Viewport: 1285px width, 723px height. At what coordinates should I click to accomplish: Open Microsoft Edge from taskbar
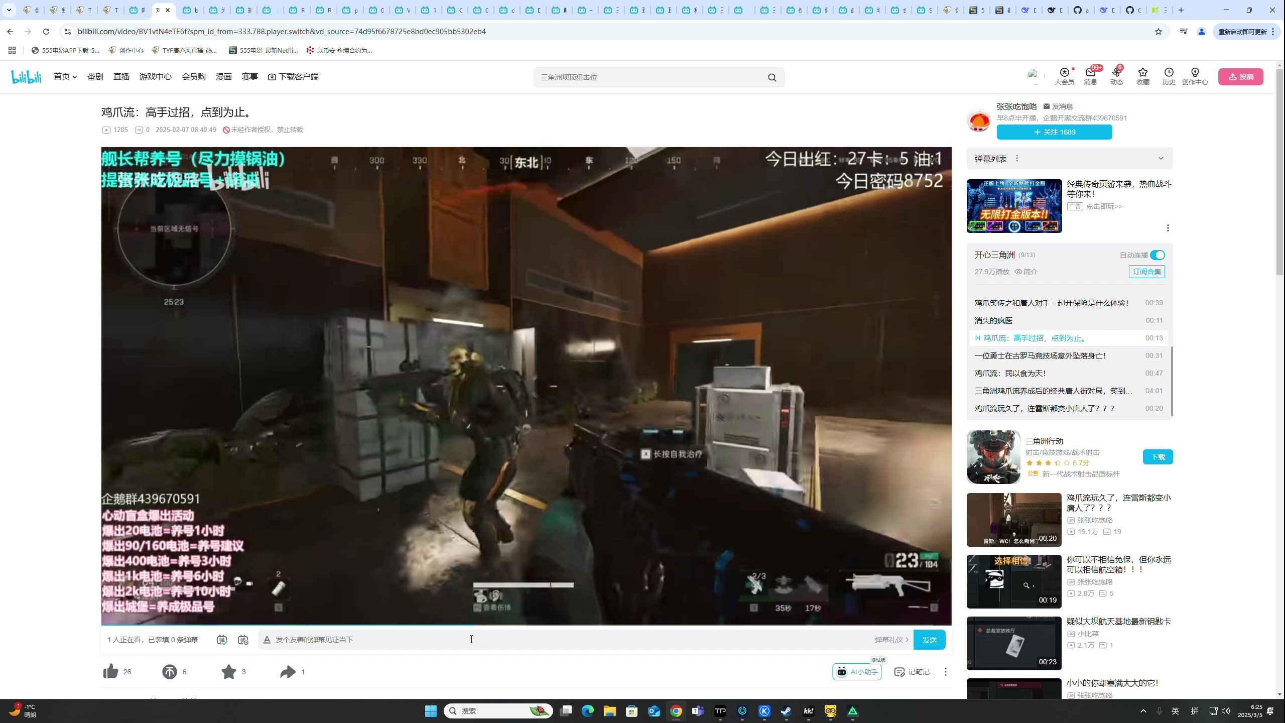click(x=587, y=711)
